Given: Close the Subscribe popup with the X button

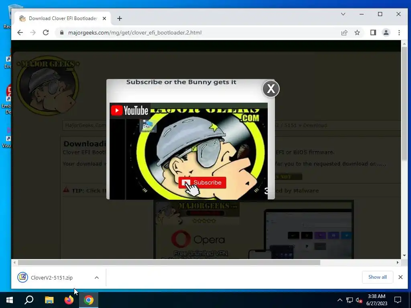Looking at the screenshot, I should tap(271, 89).
